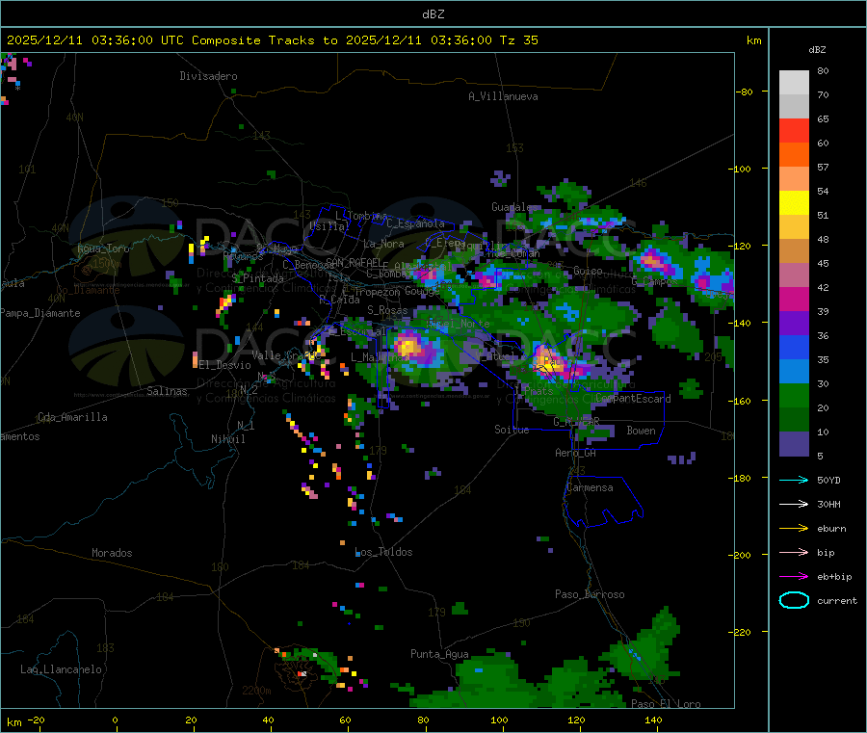The width and height of the screenshot is (867, 733).
Task: Select the 'Cda_Amarilla' map label
Action: tap(72, 417)
